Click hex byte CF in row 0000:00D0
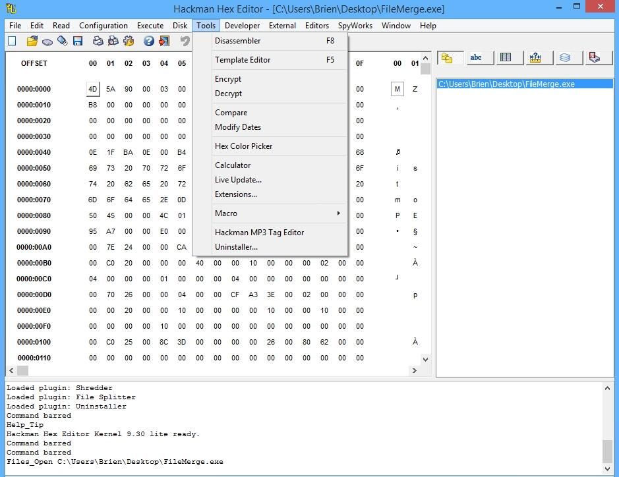The height and width of the screenshot is (477, 619). (x=235, y=295)
